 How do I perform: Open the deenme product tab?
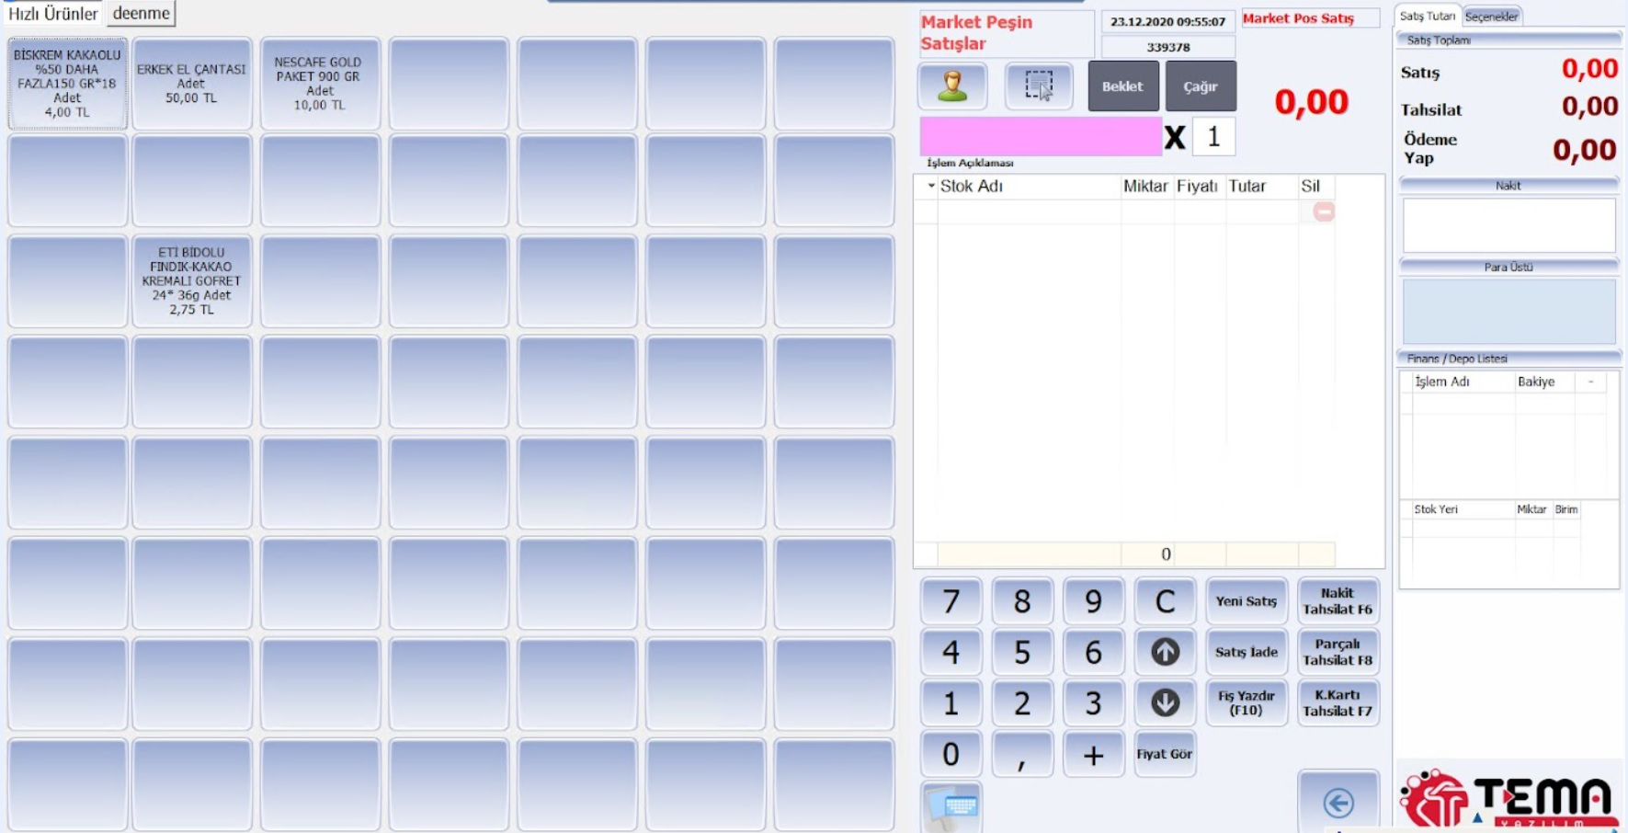[141, 14]
